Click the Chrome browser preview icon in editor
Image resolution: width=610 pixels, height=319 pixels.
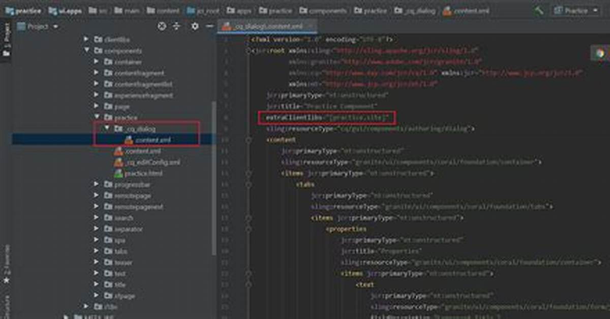[600, 53]
